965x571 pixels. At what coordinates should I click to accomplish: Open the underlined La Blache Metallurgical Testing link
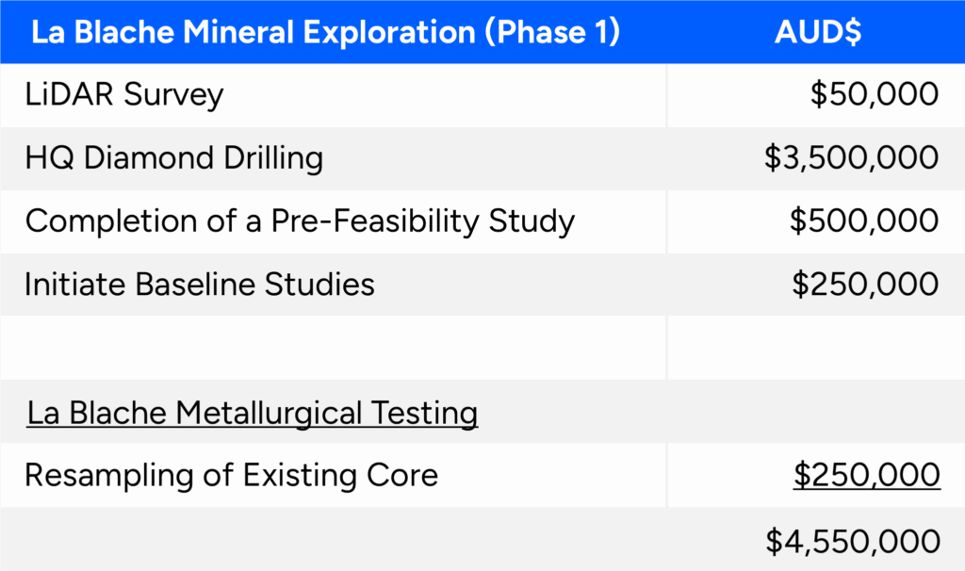point(252,413)
